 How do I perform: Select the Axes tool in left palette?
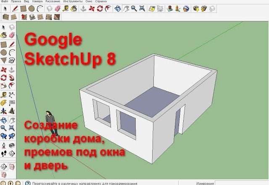4,111
